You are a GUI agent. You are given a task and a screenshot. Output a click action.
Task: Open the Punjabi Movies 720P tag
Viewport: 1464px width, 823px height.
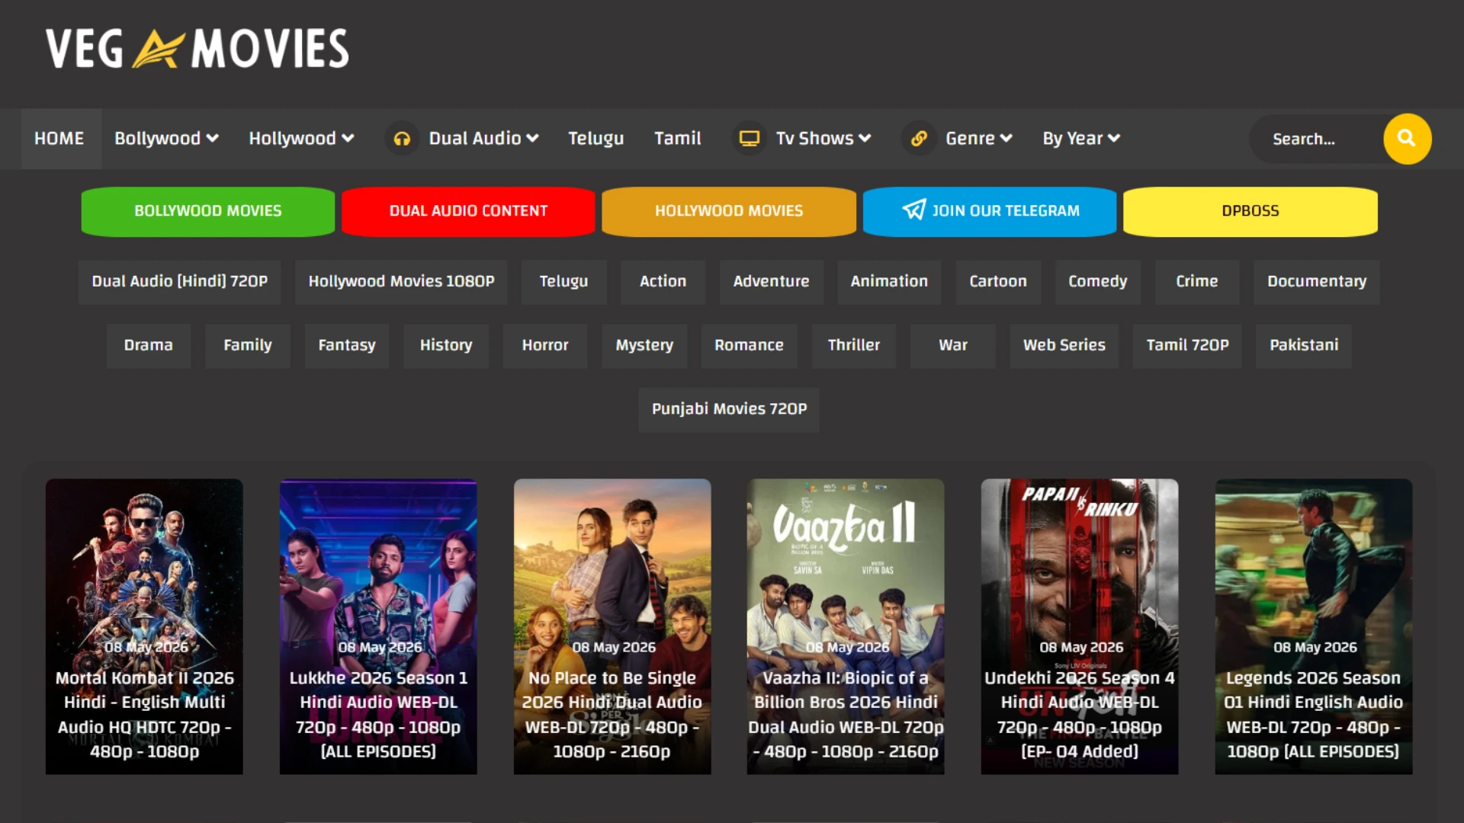729,410
